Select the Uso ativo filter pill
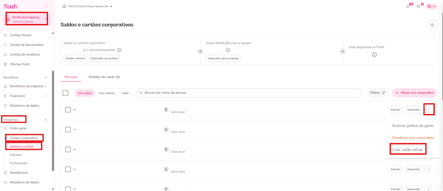Viewport: 443px width, 191px height. tap(85, 93)
